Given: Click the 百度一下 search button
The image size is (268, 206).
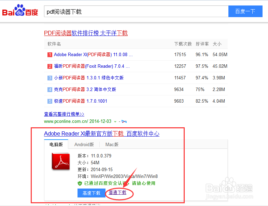Looking at the screenshot, I should coord(245,11).
